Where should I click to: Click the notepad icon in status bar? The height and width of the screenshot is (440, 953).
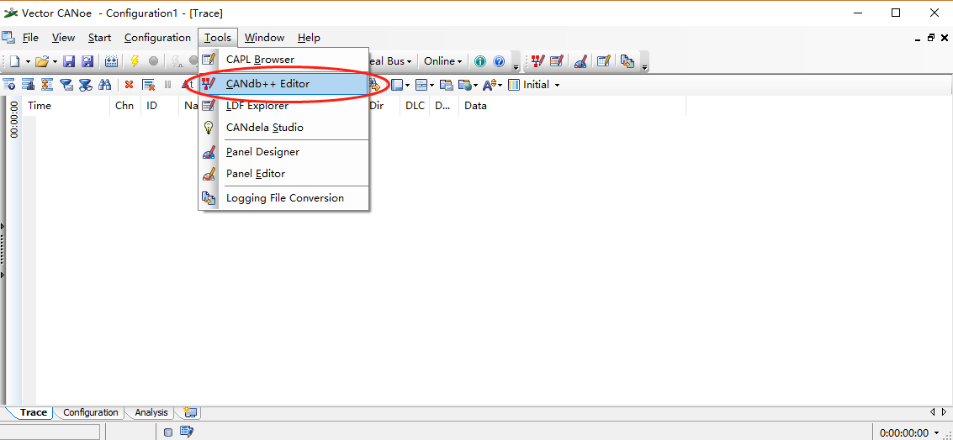pyautogui.click(x=188, y=432)
